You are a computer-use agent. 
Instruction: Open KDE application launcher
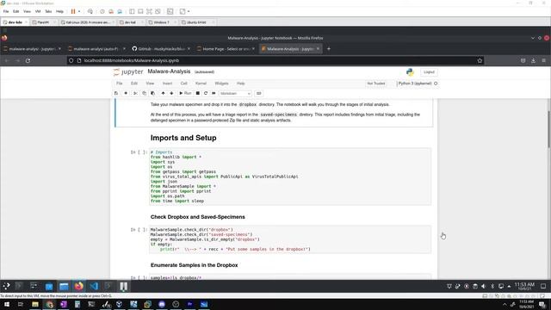(x=6, y=286)
